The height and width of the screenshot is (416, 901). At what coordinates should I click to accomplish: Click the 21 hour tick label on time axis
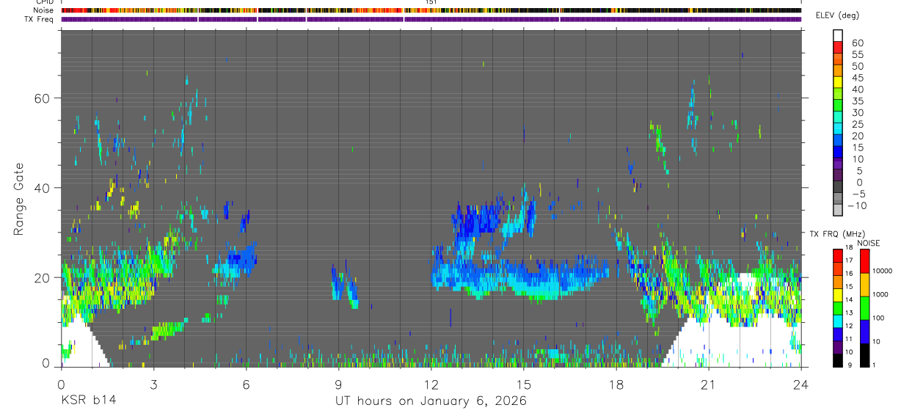(708, 384)
